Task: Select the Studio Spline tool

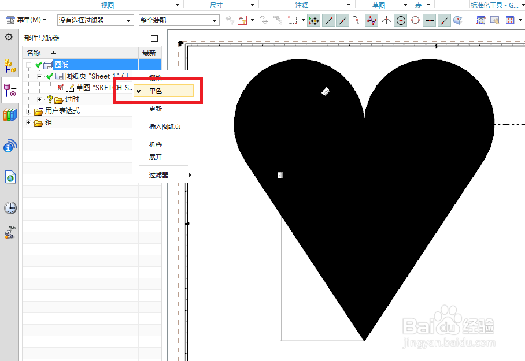Action: tap(372, 20)
